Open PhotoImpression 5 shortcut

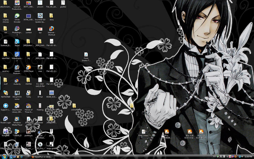point(17,31)
